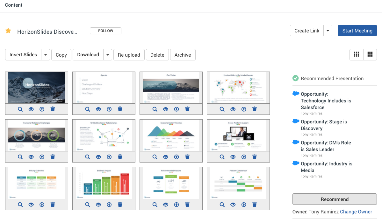The width and height of the screenshot is (382, 222).
Task: Toggle the eye icon on the Our Vision slide
Action: coord(166,109)
